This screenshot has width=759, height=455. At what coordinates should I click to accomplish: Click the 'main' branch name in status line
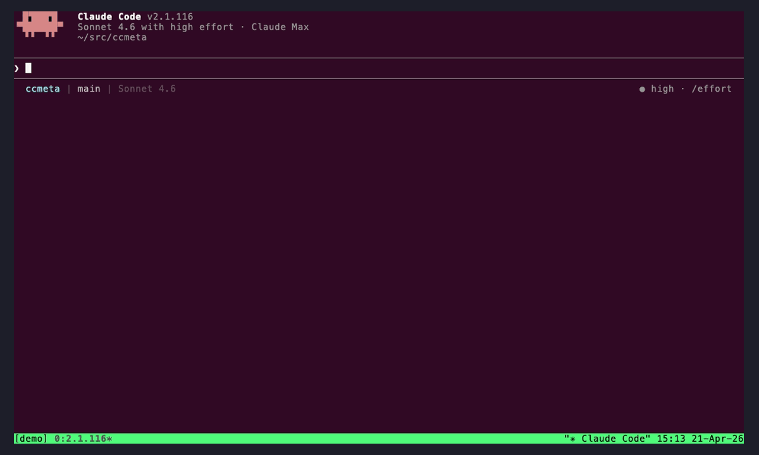click(x=89, y=88)
